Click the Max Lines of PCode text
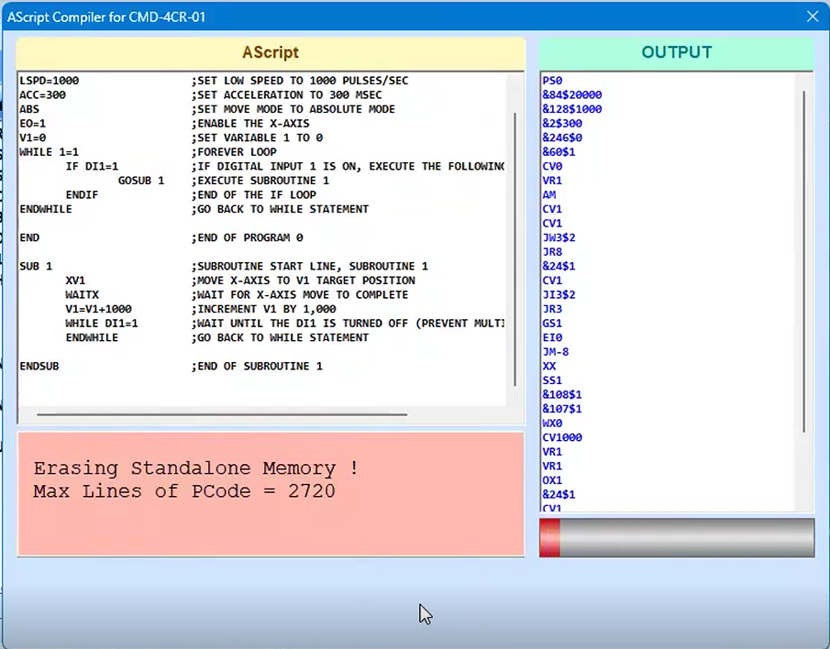The width and height of the screenshot is (830, 649). (184, 491)
